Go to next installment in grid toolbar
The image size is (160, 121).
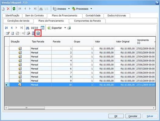[x=16, y=28]
